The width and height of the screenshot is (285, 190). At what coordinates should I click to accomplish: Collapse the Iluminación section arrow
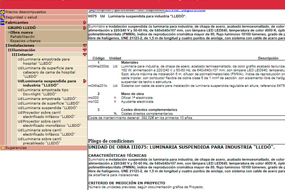click(85, 50)
